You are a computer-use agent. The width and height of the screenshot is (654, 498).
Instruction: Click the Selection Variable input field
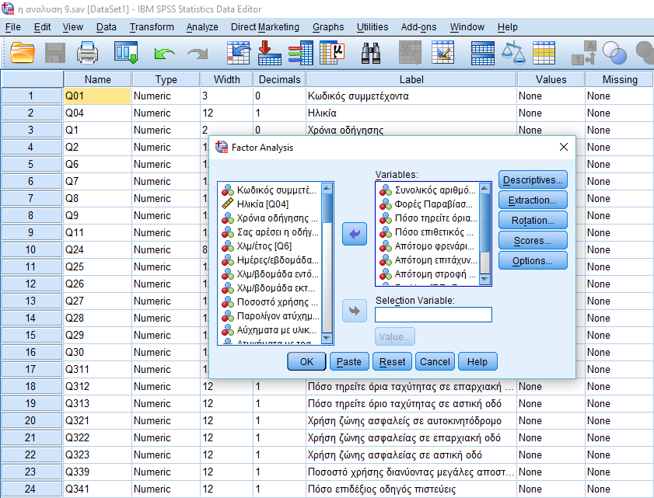(433, 315)
